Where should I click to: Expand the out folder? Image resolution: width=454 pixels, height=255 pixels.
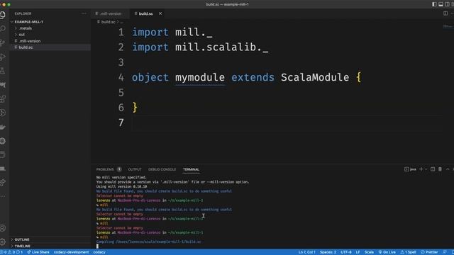[x=22, y=35]
